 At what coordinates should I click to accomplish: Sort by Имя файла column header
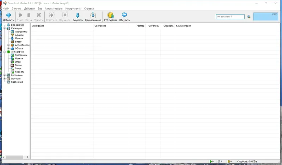tap(62, 26)
